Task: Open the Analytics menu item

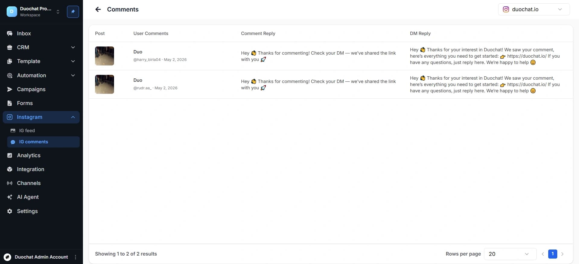Action: (x=41, y=155)
